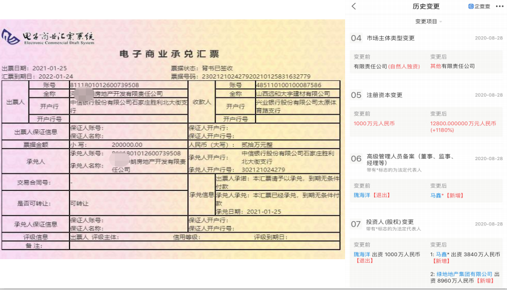Screen dimensions: 507x290
Task: Tap the 企查查 logo badge
Action: (x=479, y=6)
